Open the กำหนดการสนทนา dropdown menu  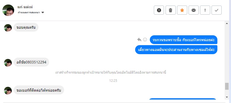click(31, 12)
